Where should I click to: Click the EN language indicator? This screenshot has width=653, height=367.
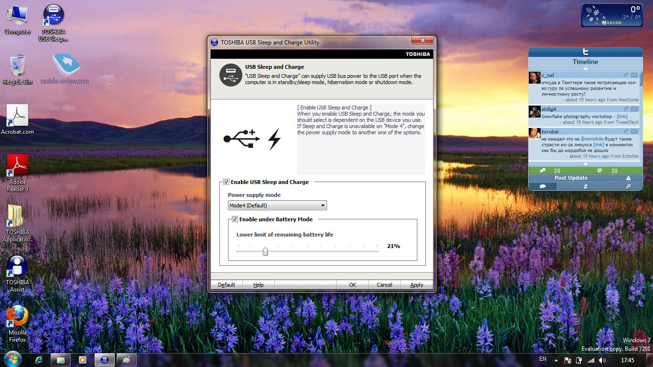[543, 359]
